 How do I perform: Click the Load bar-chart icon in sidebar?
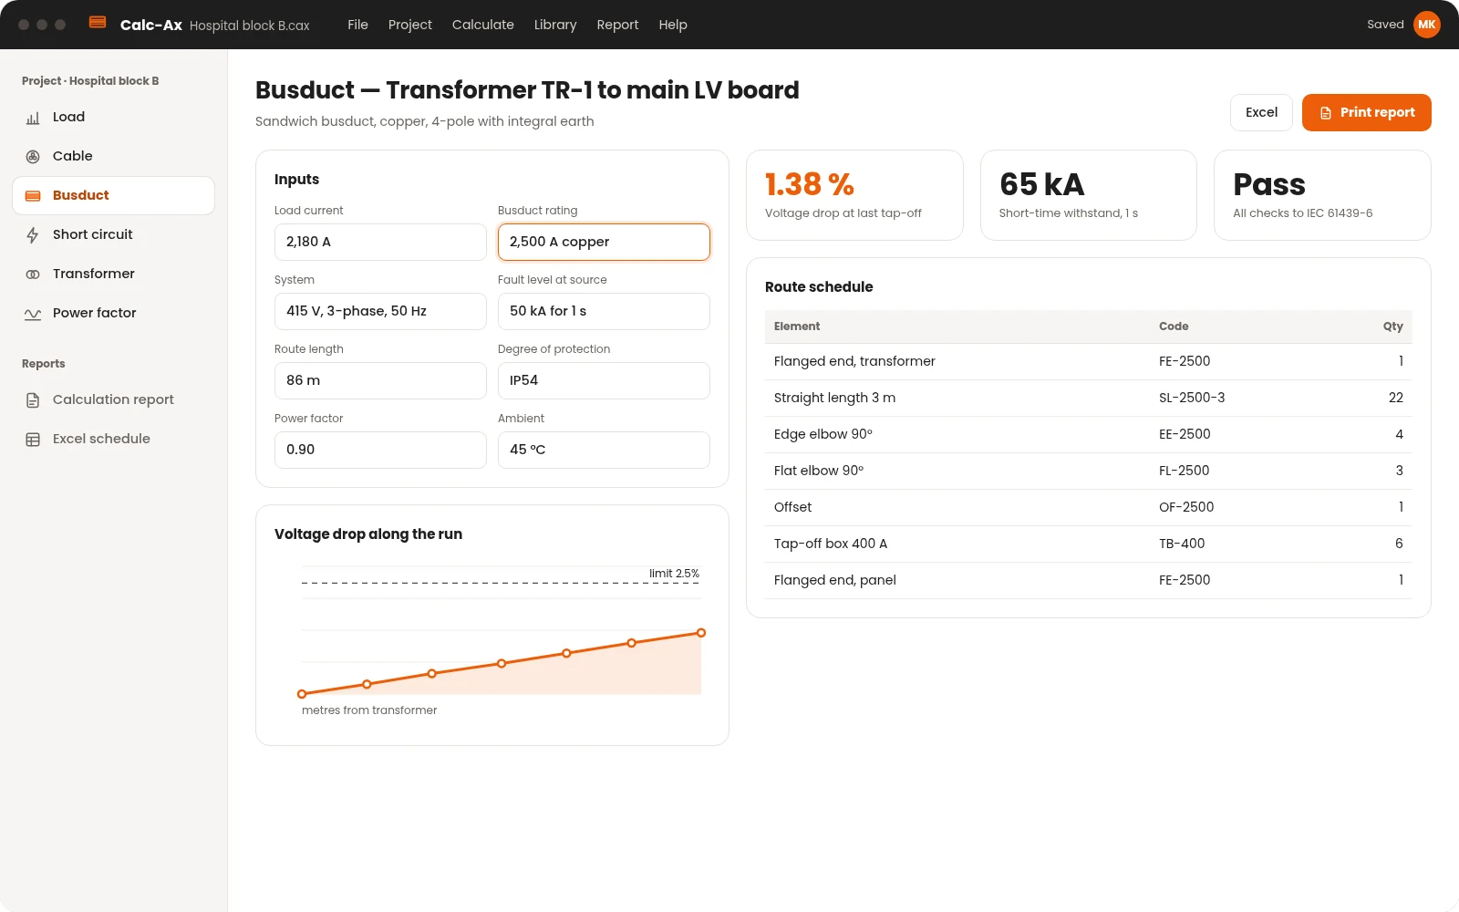coord(33,118)
